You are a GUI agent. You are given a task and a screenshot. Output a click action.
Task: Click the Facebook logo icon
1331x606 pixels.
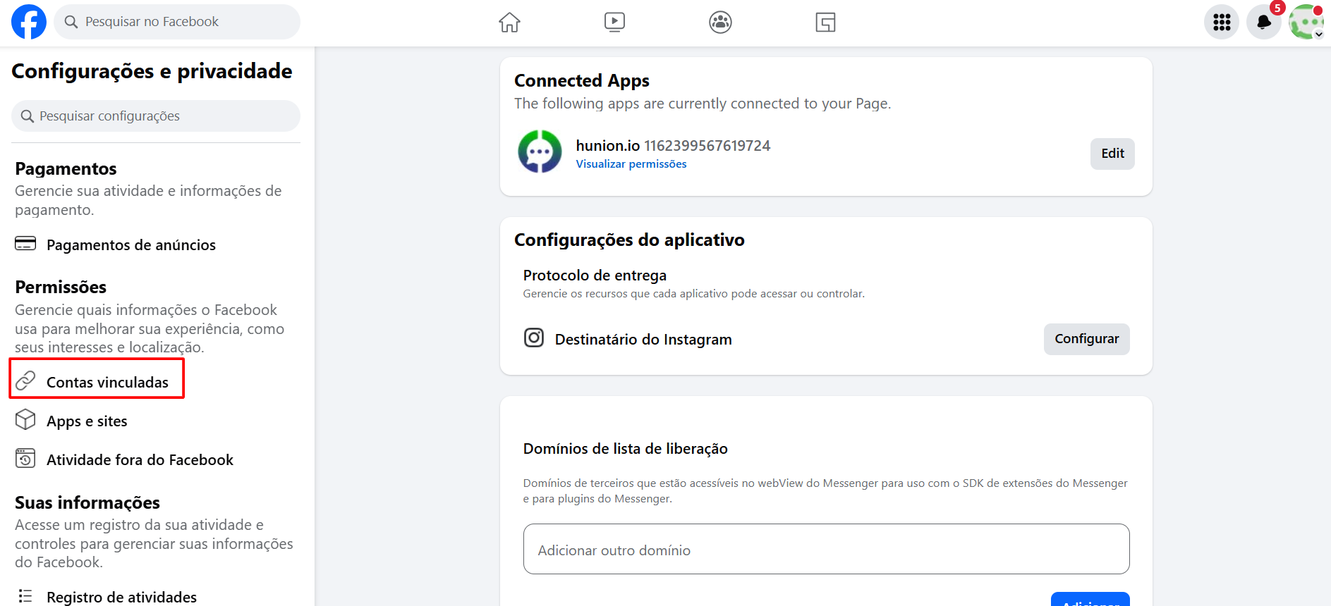tap(29, 22)
